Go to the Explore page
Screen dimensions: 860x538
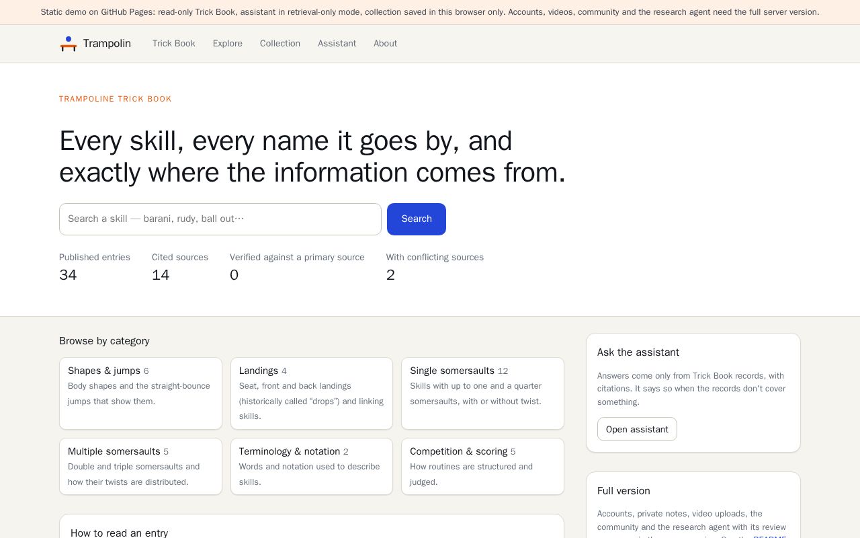pyautogui.click(x=228, y=44)
